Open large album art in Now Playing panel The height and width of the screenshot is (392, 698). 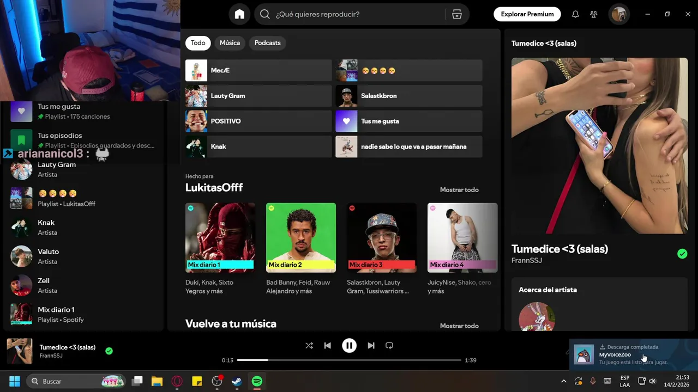tap(599, 145)
